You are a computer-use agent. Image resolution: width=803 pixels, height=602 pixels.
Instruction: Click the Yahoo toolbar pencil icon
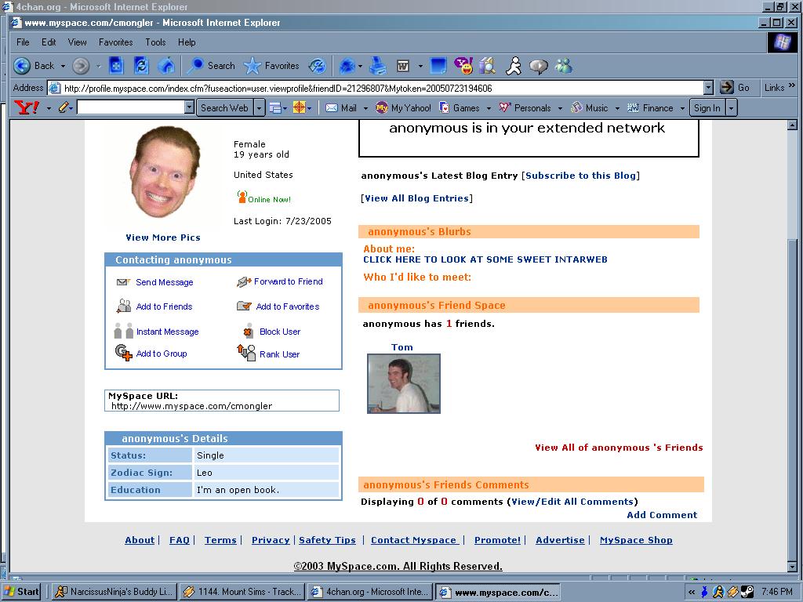(63, 108)
